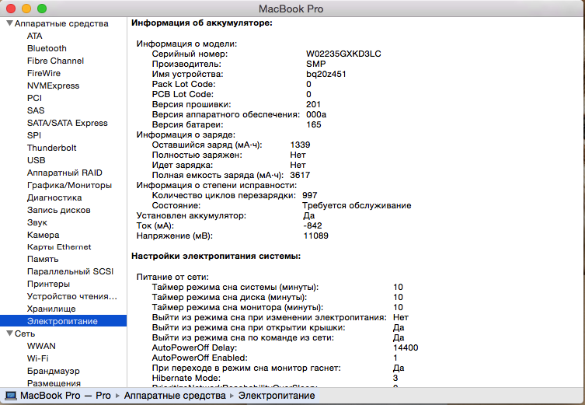Select Принтеры in the sidebar
Viewport: 585px width, 405px height.
[x=48, y=284]
